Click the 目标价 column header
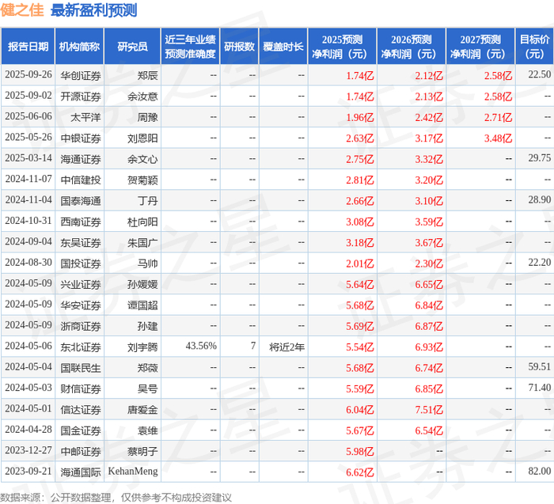 [534, 47]
